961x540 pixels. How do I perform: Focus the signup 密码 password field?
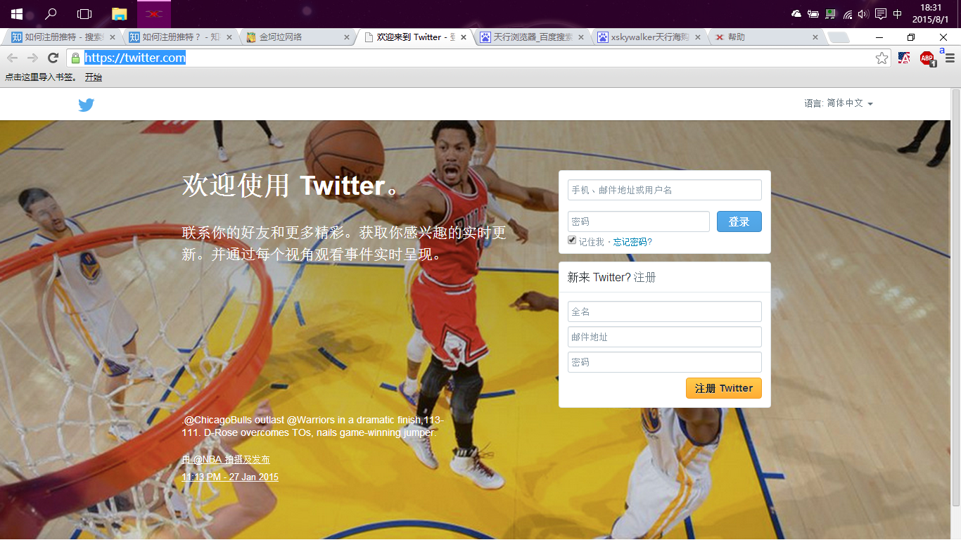(x=665, y=362)
